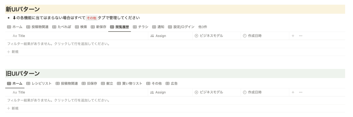353x117 pixels.
Task: Click the ビジネスモデル column header in the lower table
Action: pyautogui.click(x=217, y=92)
